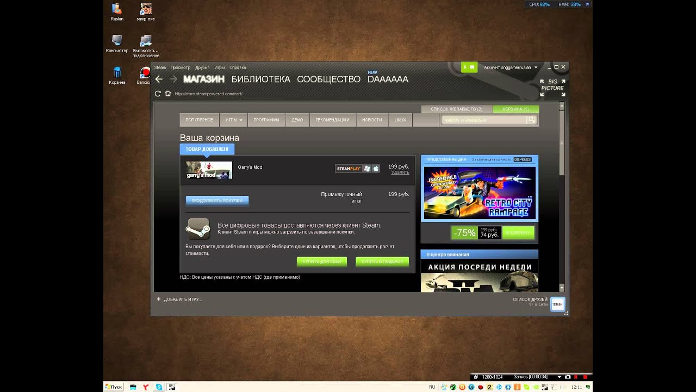Go back with the Steam back arrow
Viewport: 696px width, 392px height.
[x=159, y=79]
